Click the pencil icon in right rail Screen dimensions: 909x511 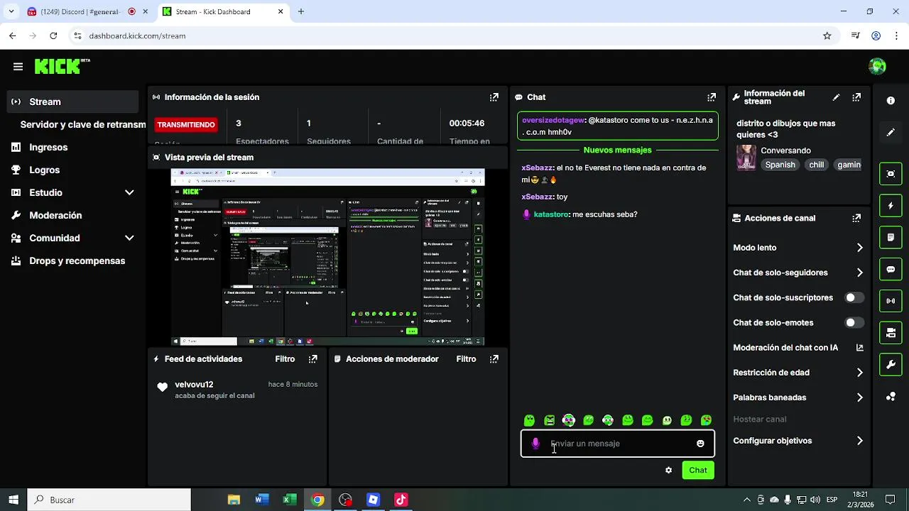tap(891, 133)
